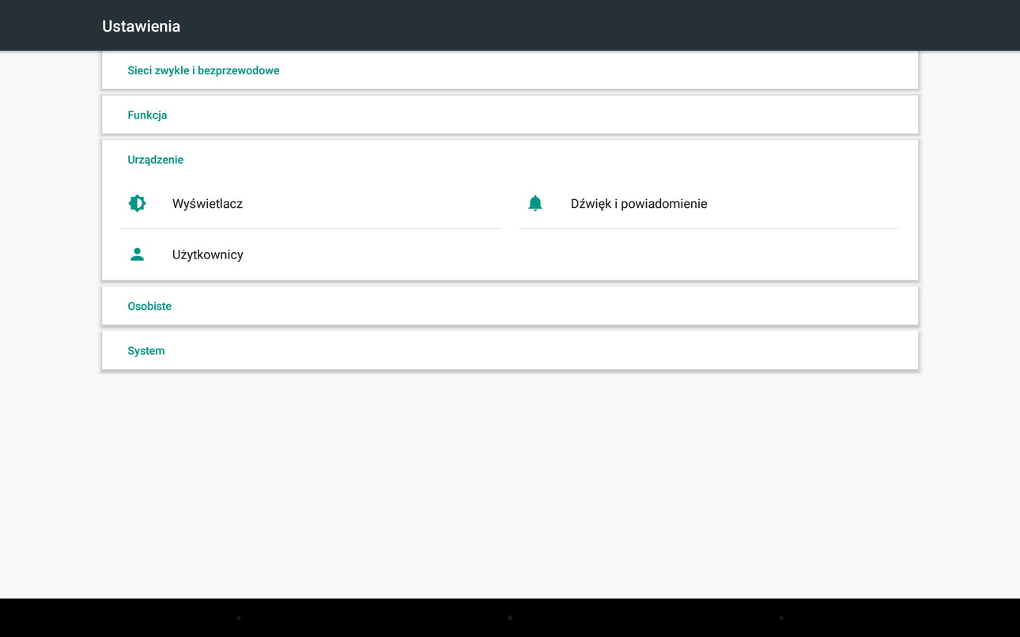This screenshot has width=1020, height=637.
Task: Tap the dimmed recents dot in navigation bar
Action: [781, 617]
